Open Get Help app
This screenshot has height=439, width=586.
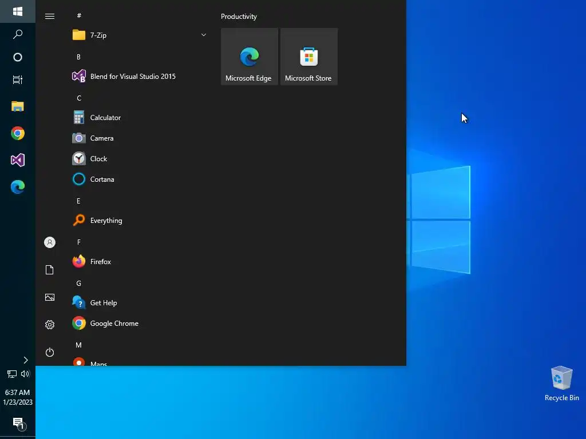[140, 303]
